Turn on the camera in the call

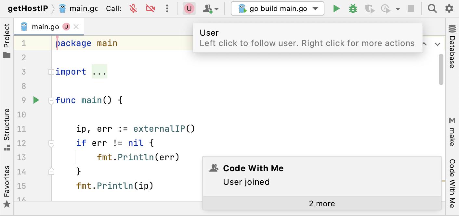tap(150, 8)
